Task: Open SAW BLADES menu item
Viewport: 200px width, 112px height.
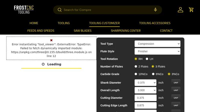Action: tap(82, 31)
